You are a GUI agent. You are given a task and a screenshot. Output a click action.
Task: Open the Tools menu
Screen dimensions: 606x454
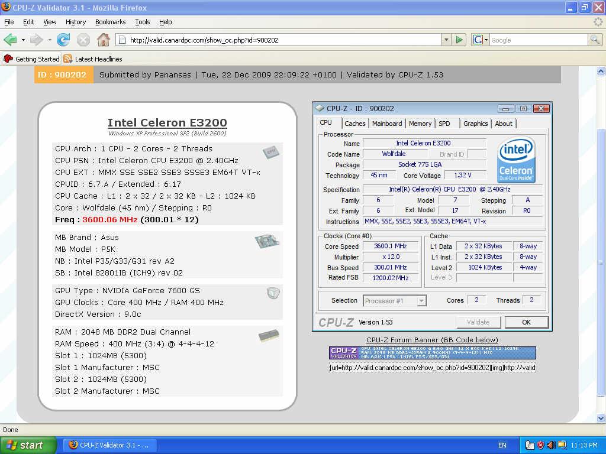point(142,22)
